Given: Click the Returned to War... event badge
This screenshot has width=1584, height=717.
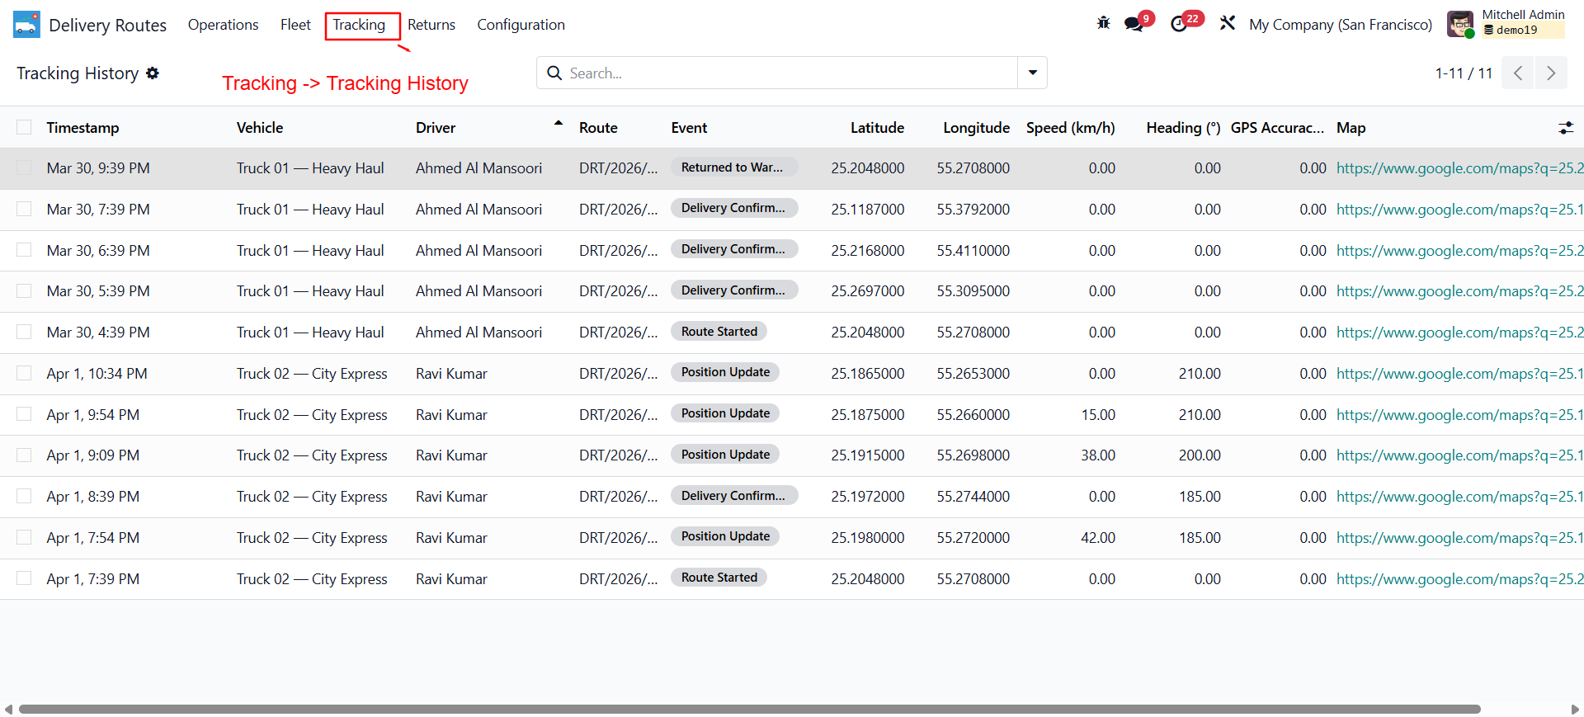Looking at the screenshot, I should click(x=734, y=167).
